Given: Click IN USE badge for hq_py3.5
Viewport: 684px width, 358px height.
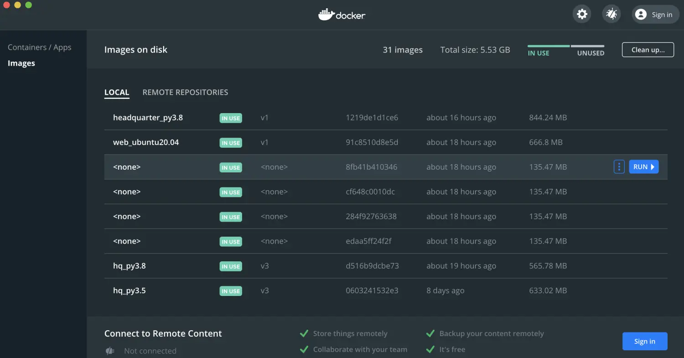Looking at the screenshot, I should (231, 291).
